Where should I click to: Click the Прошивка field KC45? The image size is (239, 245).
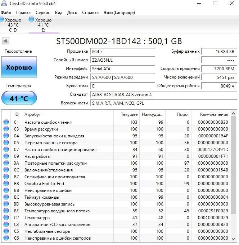tap(122, 51)
